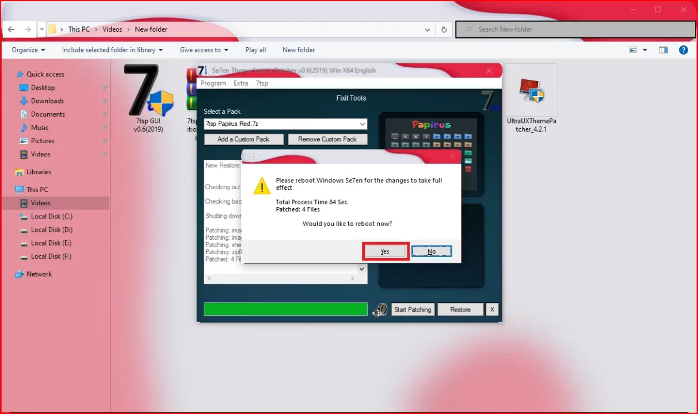Confirm reboot with the Yes button
698x414 pixels.
click(x=385, y=251)
